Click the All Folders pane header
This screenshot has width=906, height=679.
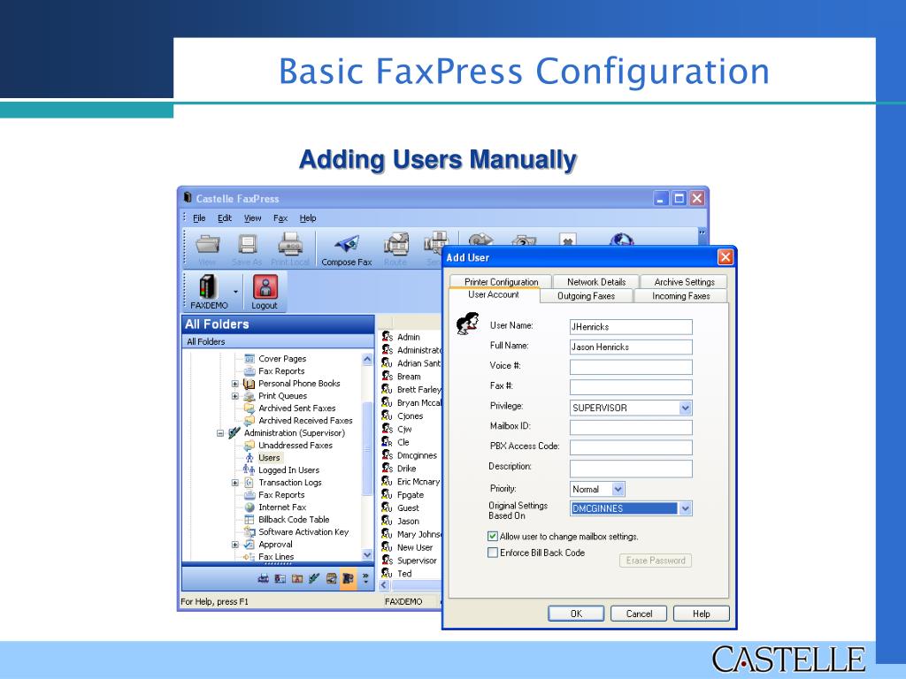click(278, 324)
